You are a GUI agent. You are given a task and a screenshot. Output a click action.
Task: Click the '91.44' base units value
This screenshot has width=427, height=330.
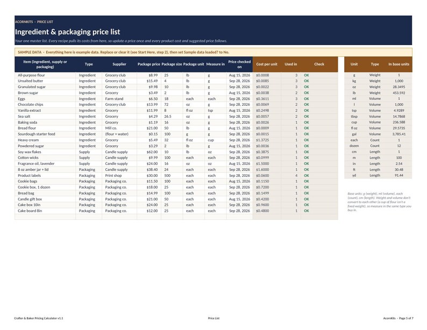click(398, 175)
